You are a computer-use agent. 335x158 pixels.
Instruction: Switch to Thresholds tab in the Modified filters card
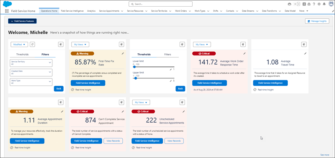coord(22,55)
